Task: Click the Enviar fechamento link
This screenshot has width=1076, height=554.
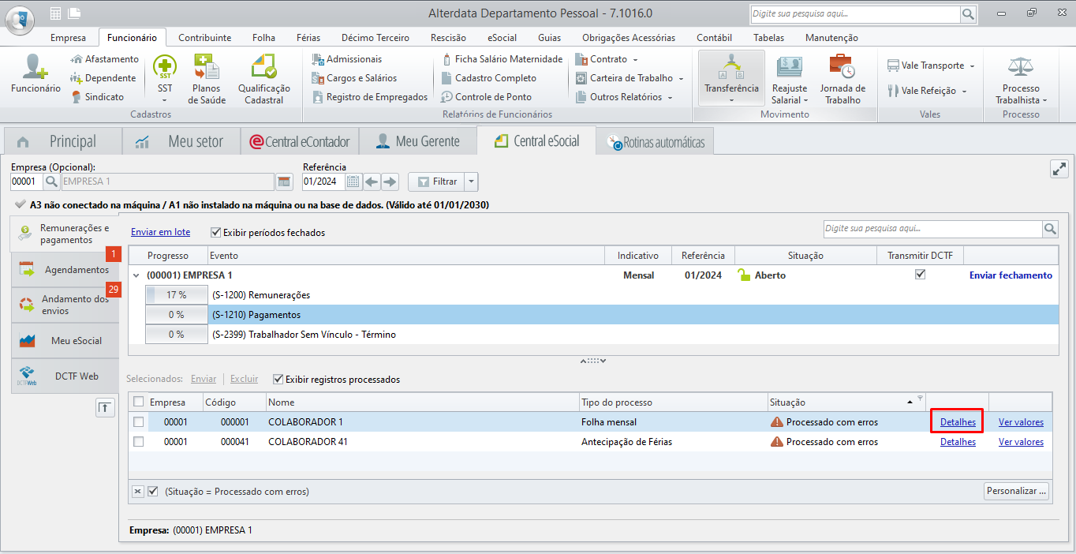Action: (x=1011, y=275)
